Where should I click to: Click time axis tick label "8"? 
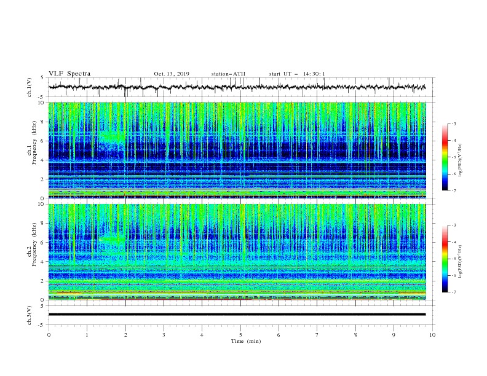click(355, 335)
